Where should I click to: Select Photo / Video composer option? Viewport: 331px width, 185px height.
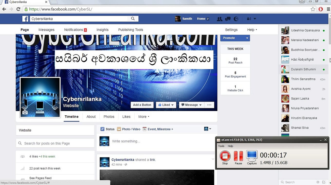(129, 129)
